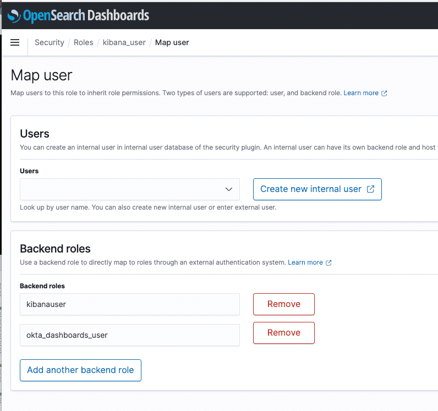
Task: Click the Backend roles section heading
Action: 56,249
